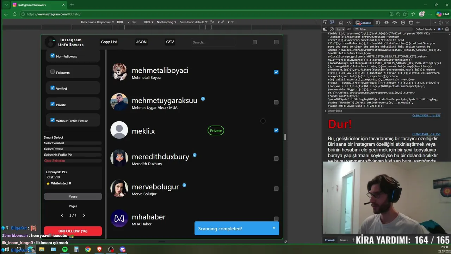
Task: Deselect mehmetaliboyaci's checkbox
Action: pos(276,72)
